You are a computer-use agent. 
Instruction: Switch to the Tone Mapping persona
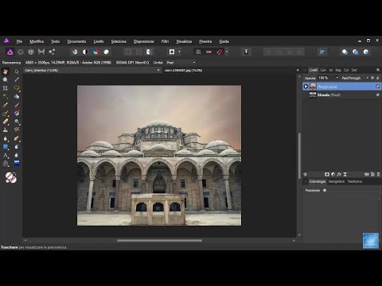coord(41,52)
